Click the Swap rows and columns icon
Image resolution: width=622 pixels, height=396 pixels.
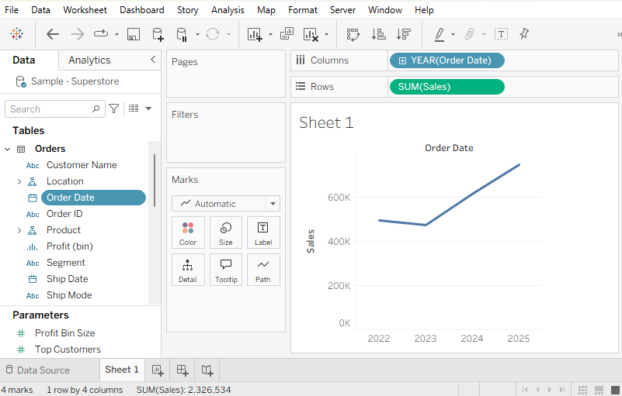pos(353,34)
